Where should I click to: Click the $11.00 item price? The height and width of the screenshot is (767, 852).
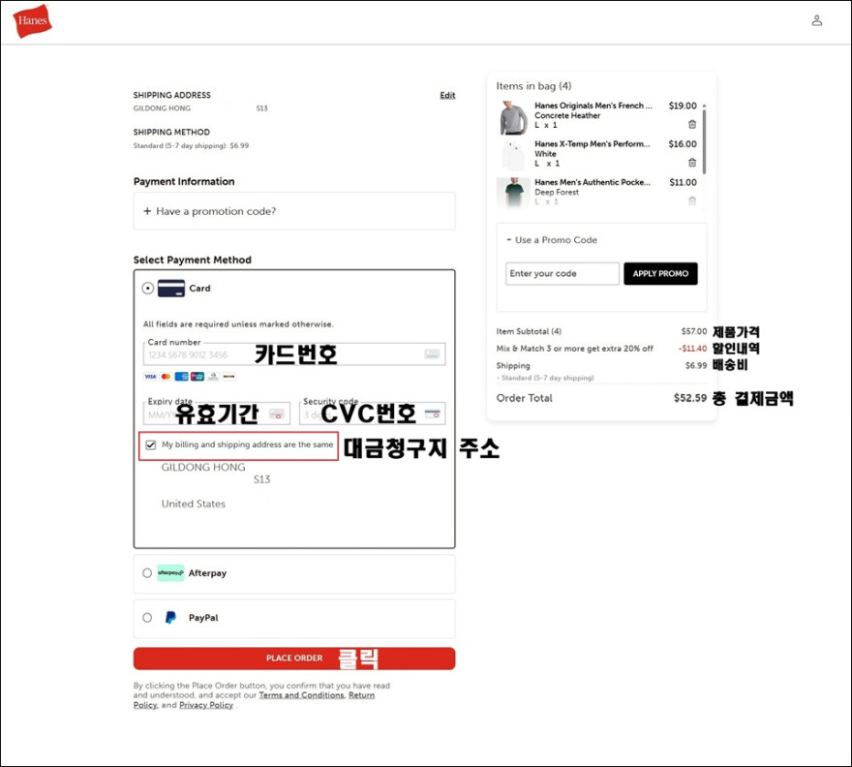pos(683,182)
